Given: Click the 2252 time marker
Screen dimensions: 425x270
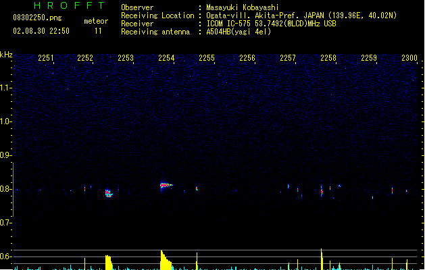Looking at the screenshot, I should pyautogui.click(x=85, y=58).
